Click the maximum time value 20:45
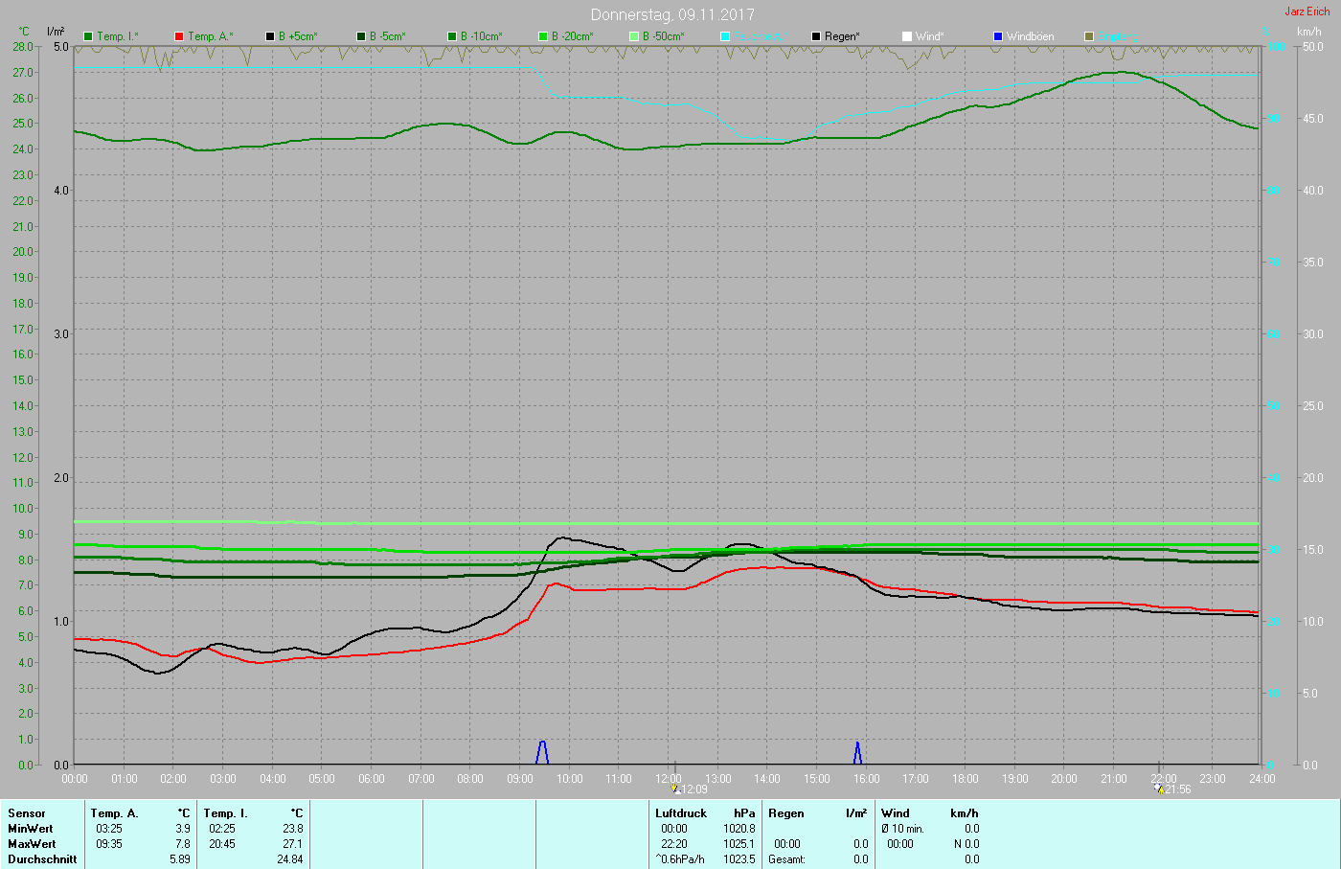This screenshot has width=1341, height=869. pyautogui.click(x=222, y=844)
